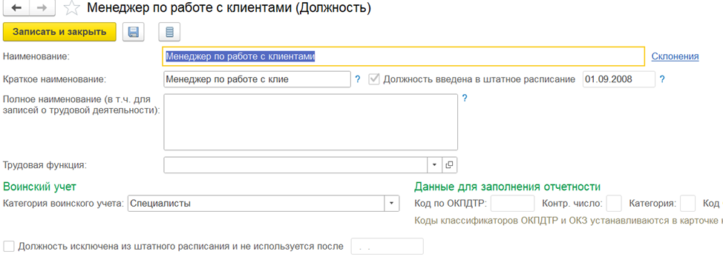723x274 pixels.
Task: Click the Контр. число field
Action: point(614,203)
